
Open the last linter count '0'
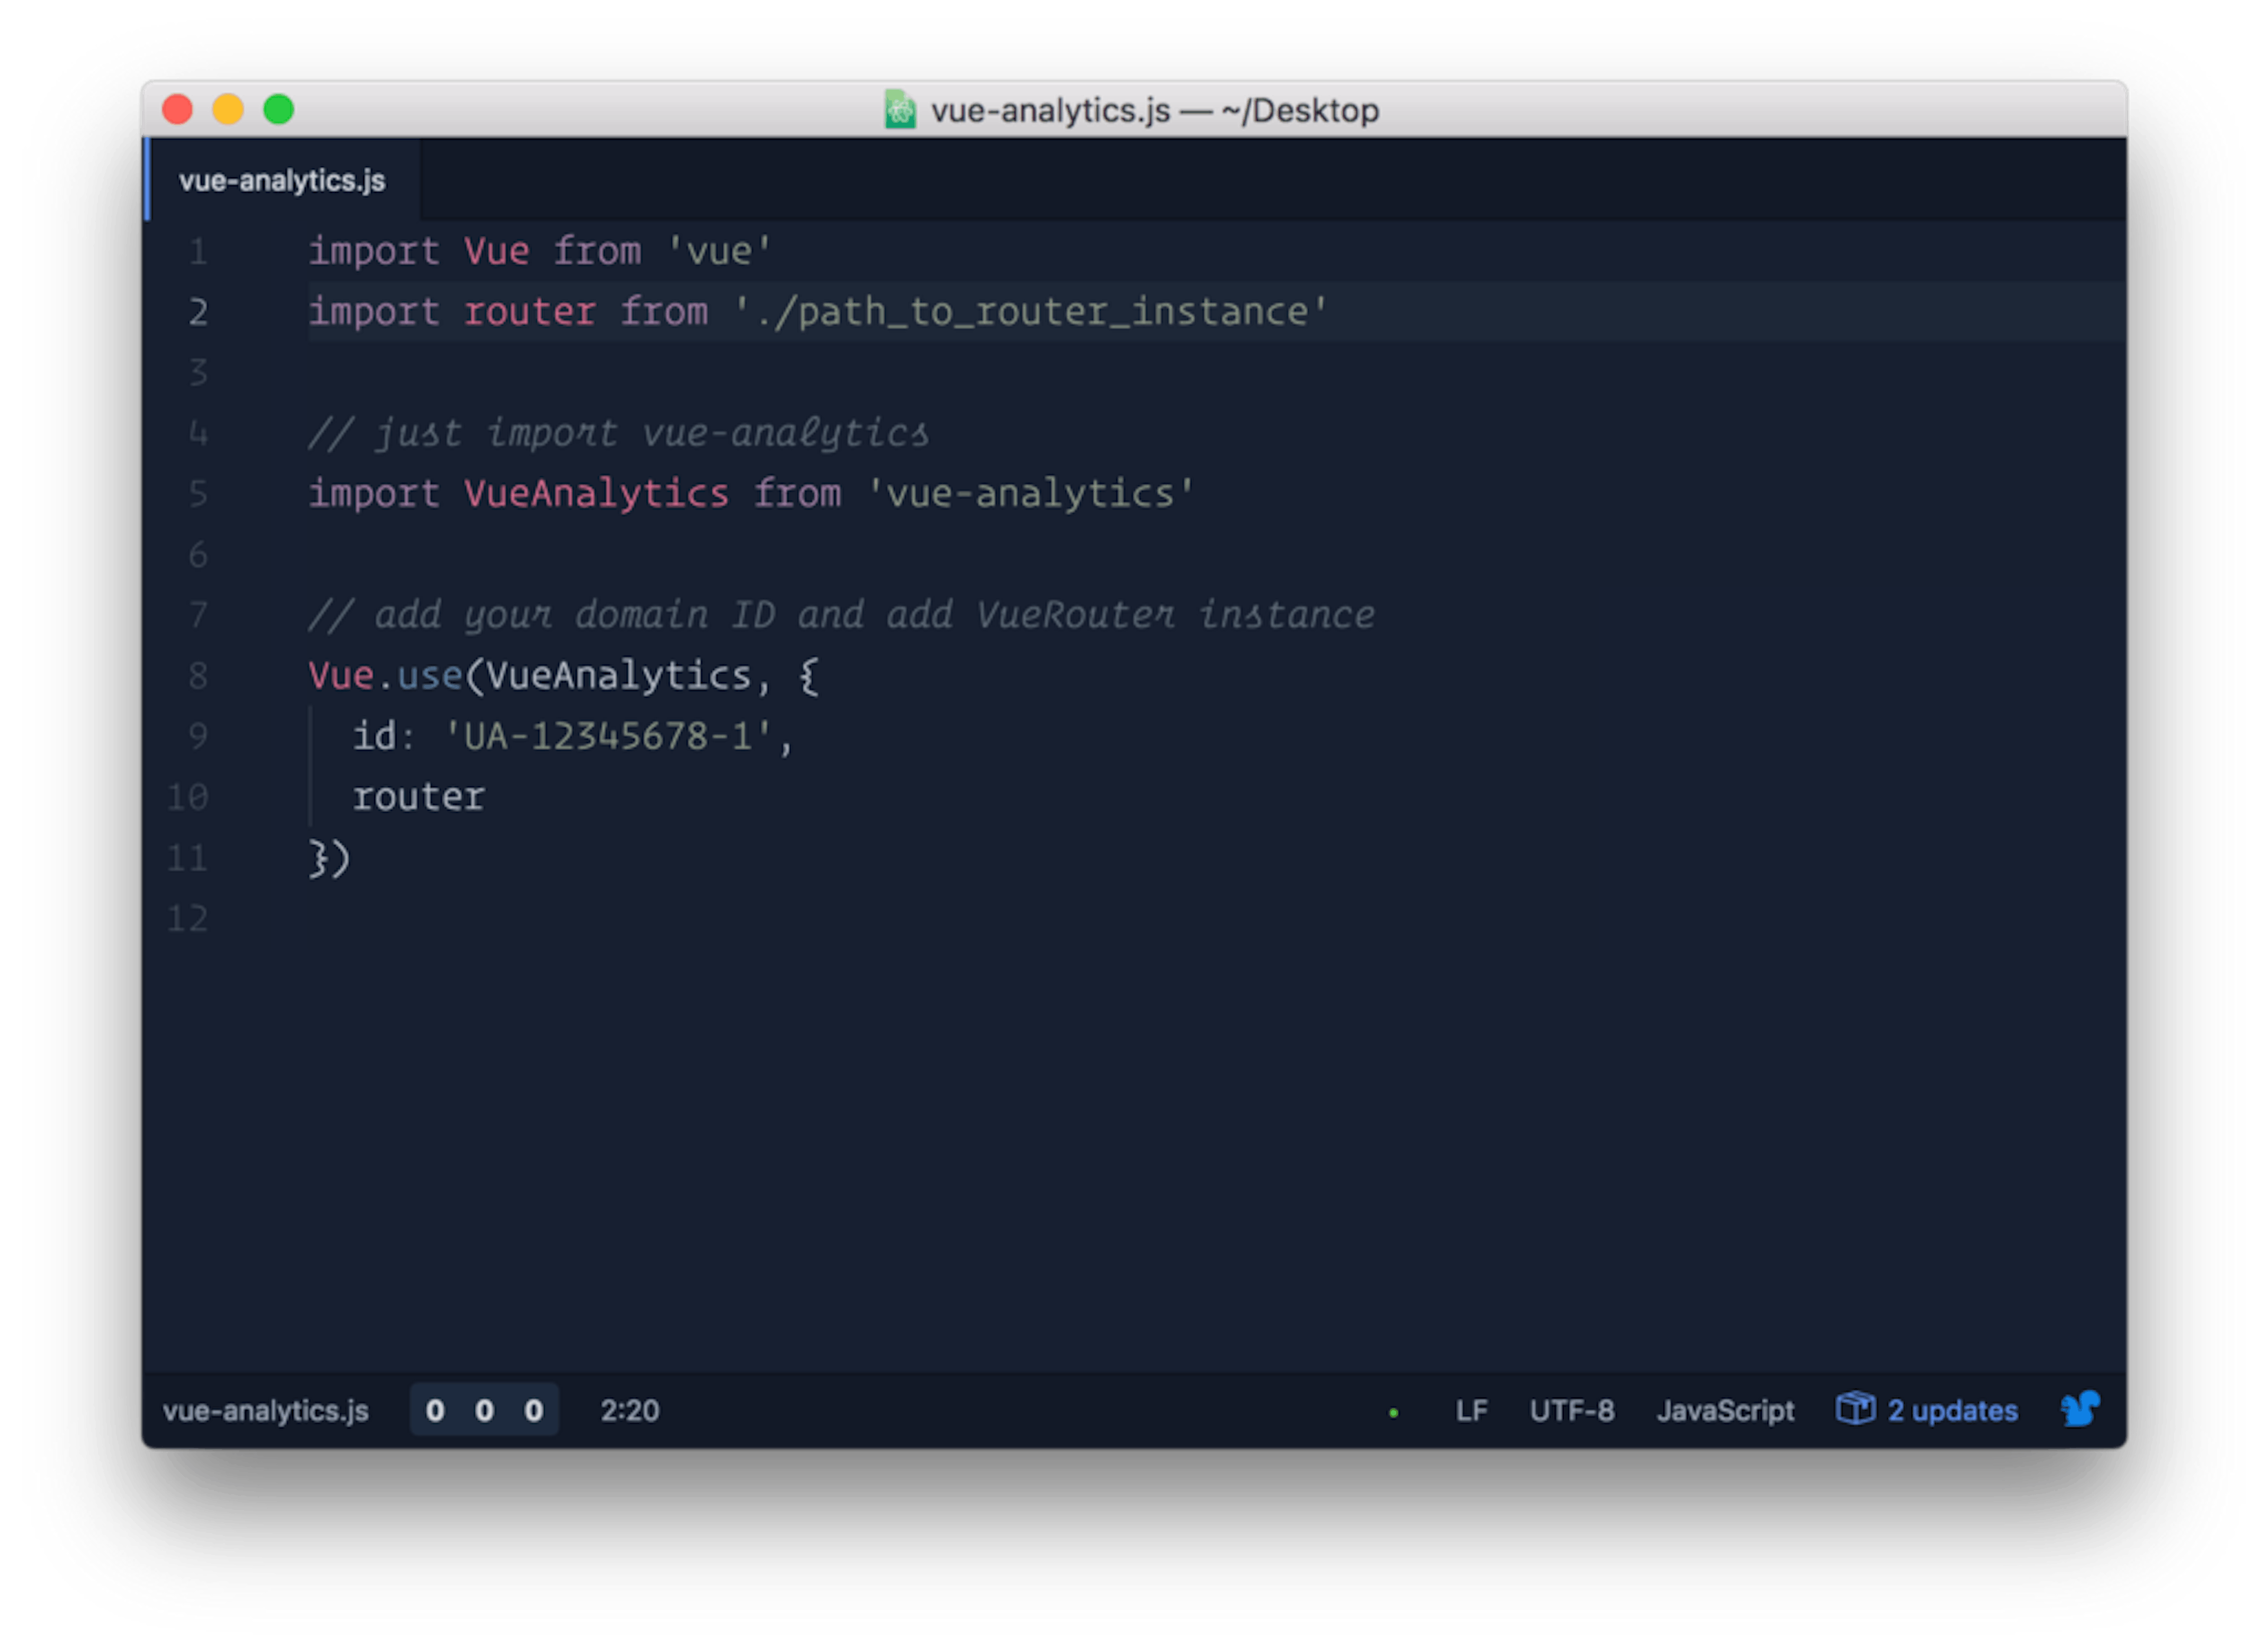coord(534,1410)
